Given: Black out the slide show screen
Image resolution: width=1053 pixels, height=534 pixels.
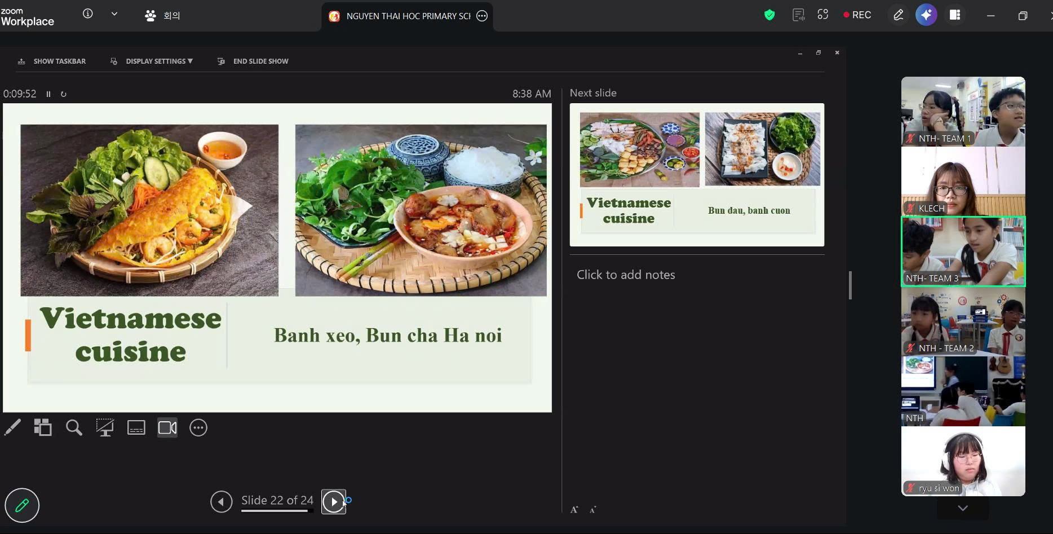Looking at the screenshot, I should [105, 428].
